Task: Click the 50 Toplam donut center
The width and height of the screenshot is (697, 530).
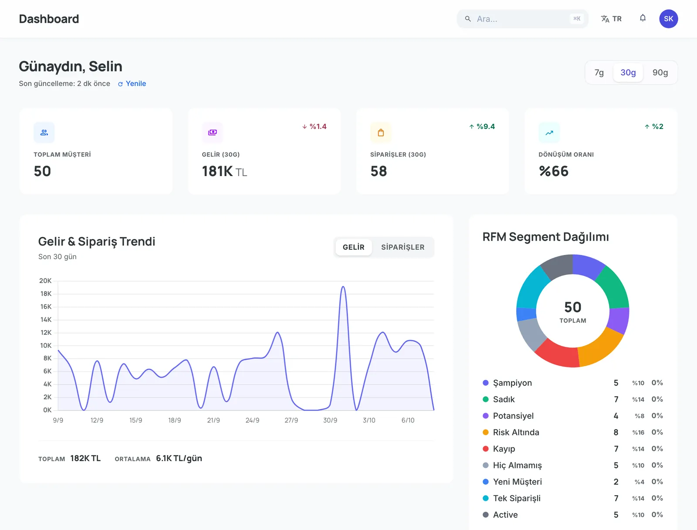Action: click(x=573, y=312)
